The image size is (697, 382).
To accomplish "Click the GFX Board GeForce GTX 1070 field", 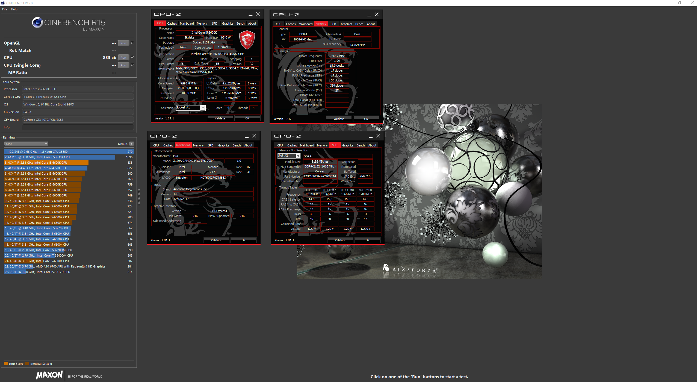I will click(x=78, y=120).
